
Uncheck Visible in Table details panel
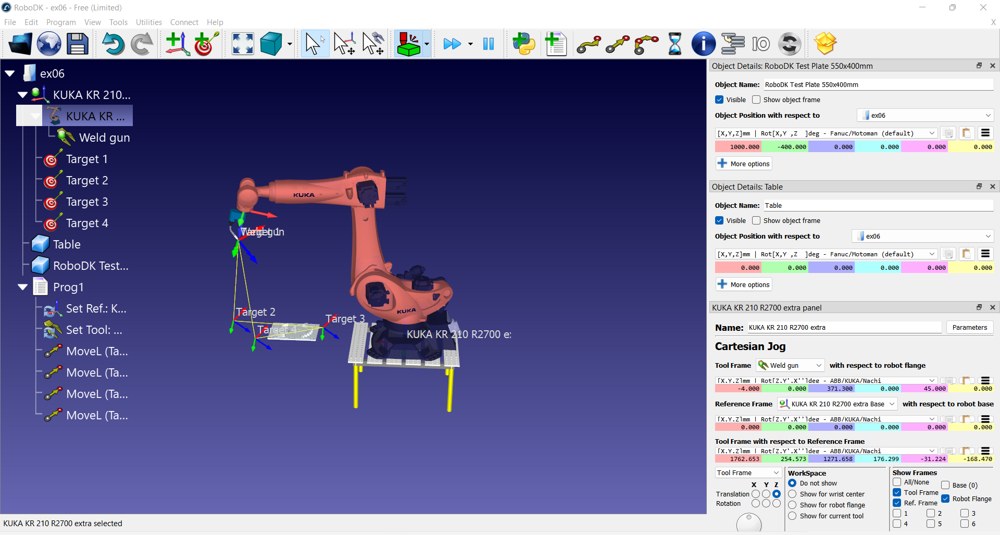click(719, 220)
